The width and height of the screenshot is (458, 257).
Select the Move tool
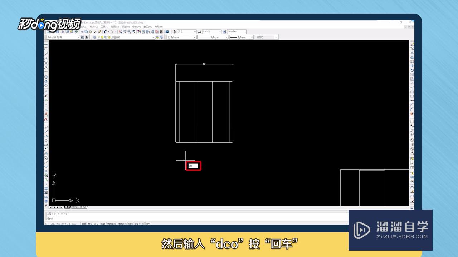click(412, 66)
